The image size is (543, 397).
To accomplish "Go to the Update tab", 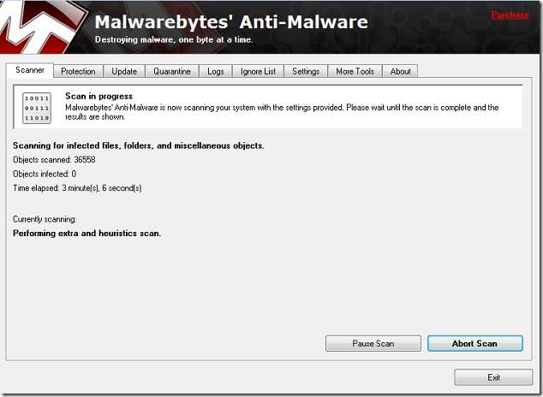I will click(x=124, y=71).
